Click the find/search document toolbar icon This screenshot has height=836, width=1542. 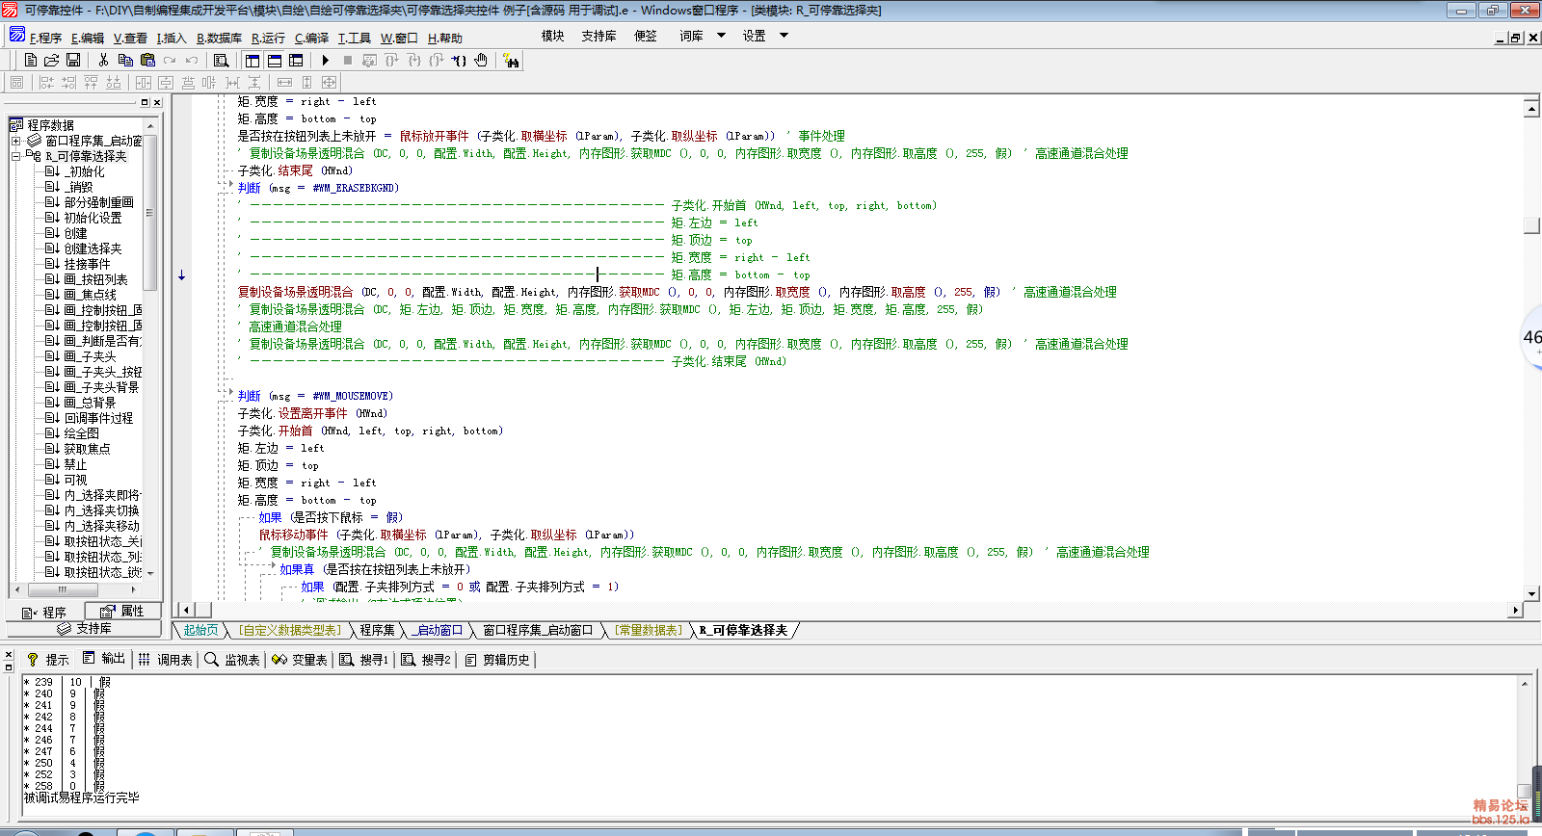pyautogui.click(x=221, y=61)
